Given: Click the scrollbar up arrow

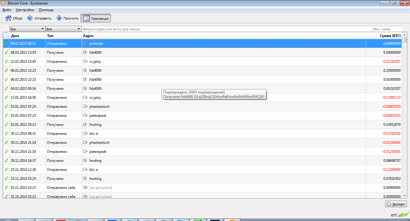Looking at the screenshot, I should coord(405,35).
